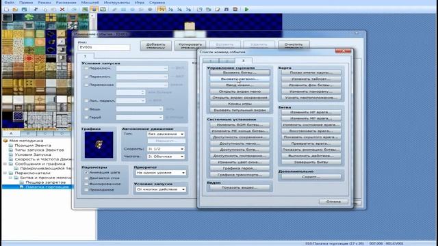438x246 pixels.
Task: Open the database toolbar icon
Action: (x=199, y=9)
